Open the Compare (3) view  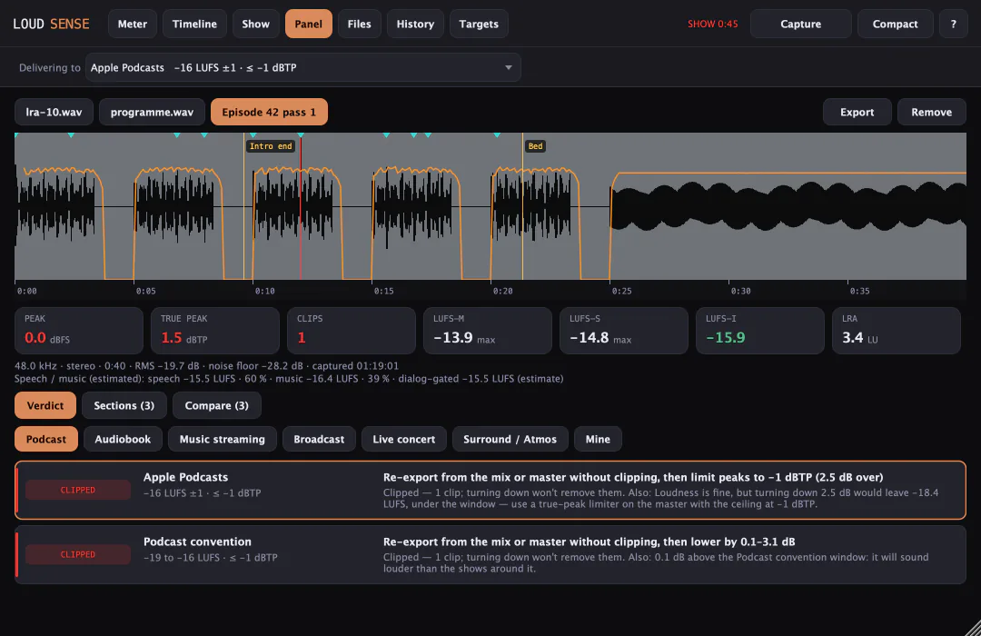click(216, 405)
